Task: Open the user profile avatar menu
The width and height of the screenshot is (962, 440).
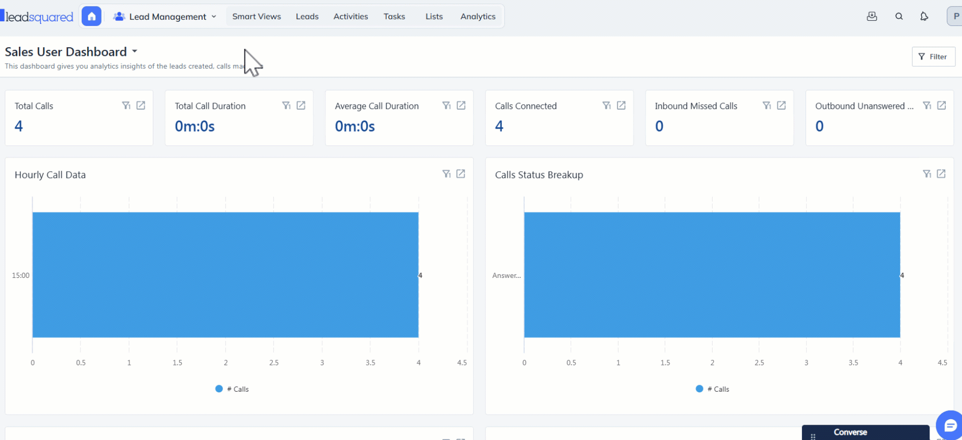Action: (x=955, y=16)
